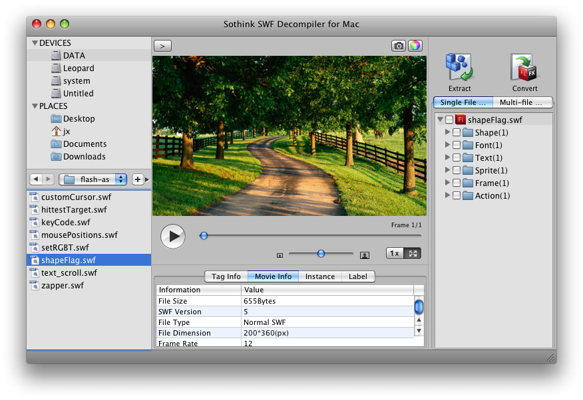Click the > toggle panel button
Image resolution: width=583 pixels, height=400 pixels.
coord(162,46)
